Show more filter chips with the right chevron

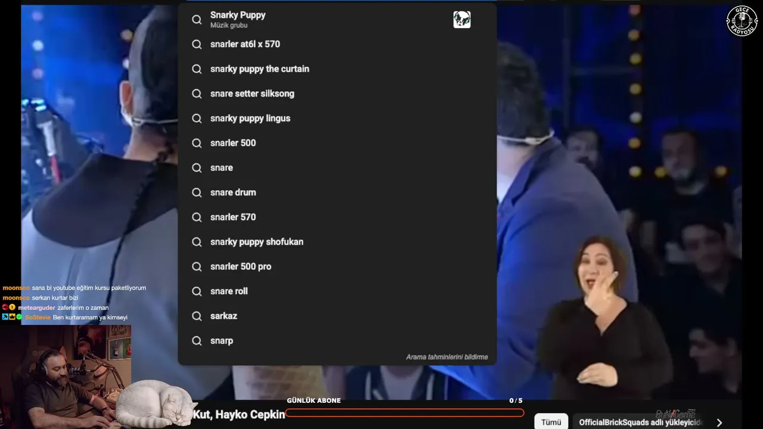coord(719,422)
